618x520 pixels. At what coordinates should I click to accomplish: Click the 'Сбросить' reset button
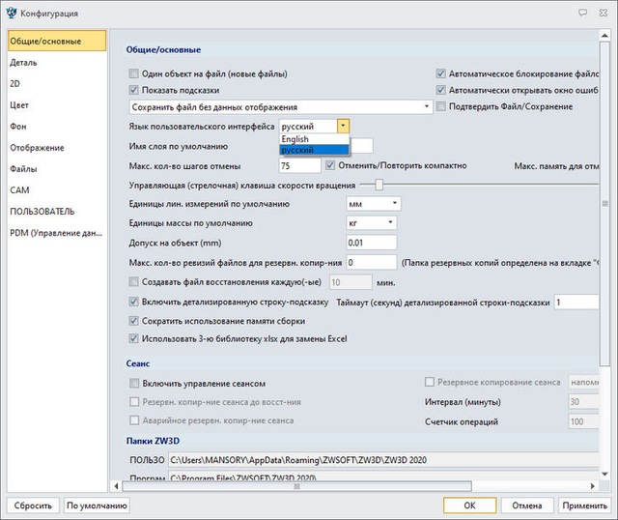pyautogui.click(x=32, y=506)
